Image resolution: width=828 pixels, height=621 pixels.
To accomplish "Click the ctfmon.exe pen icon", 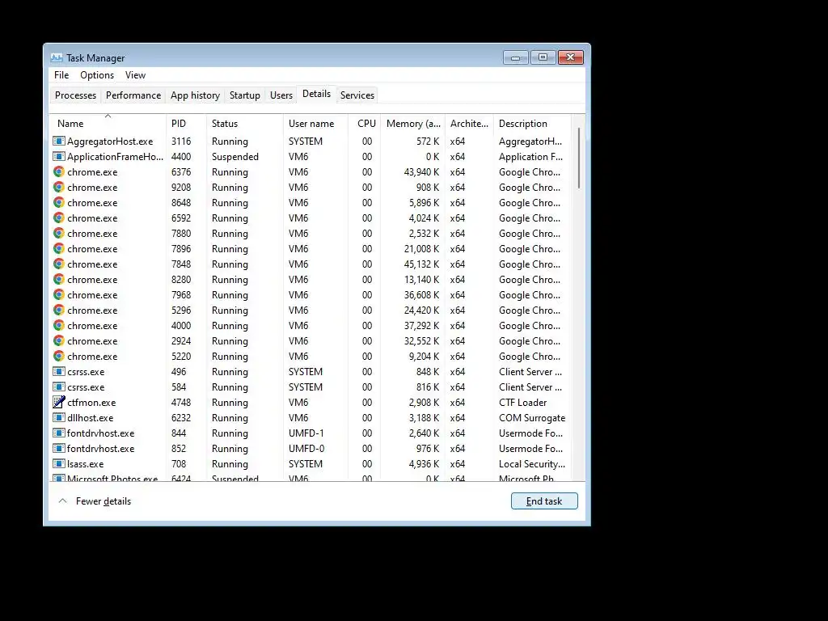I will coord(58,402).
